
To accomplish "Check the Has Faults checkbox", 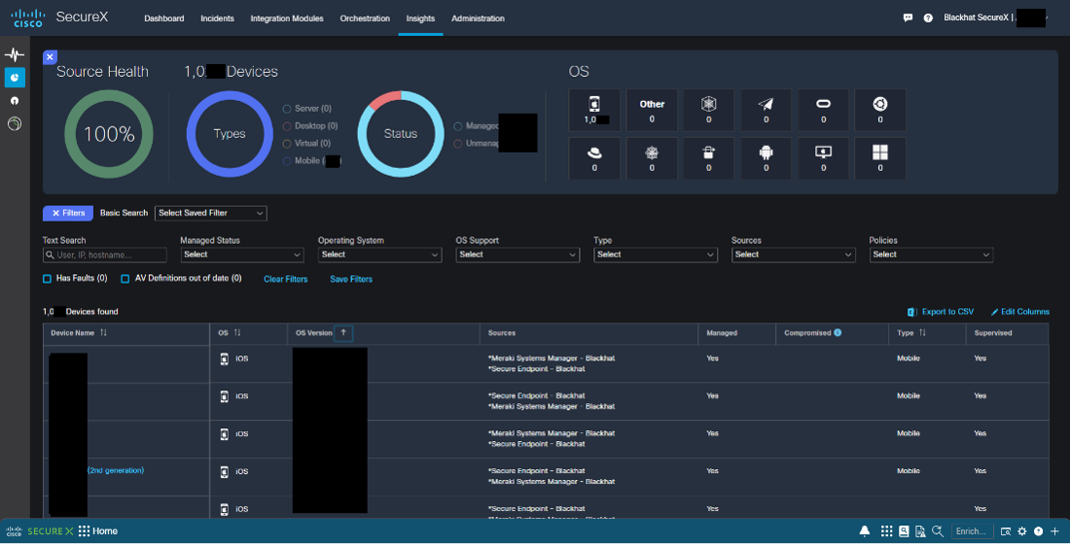I will [x=47, y=279].
